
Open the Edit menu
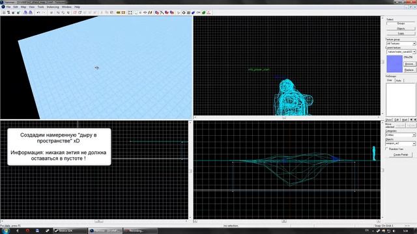coord(16,7)
